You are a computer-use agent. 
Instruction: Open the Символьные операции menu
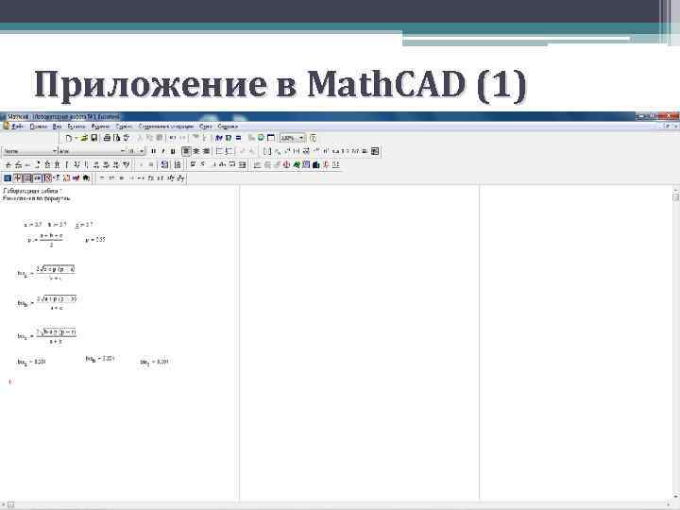[166, 127]
